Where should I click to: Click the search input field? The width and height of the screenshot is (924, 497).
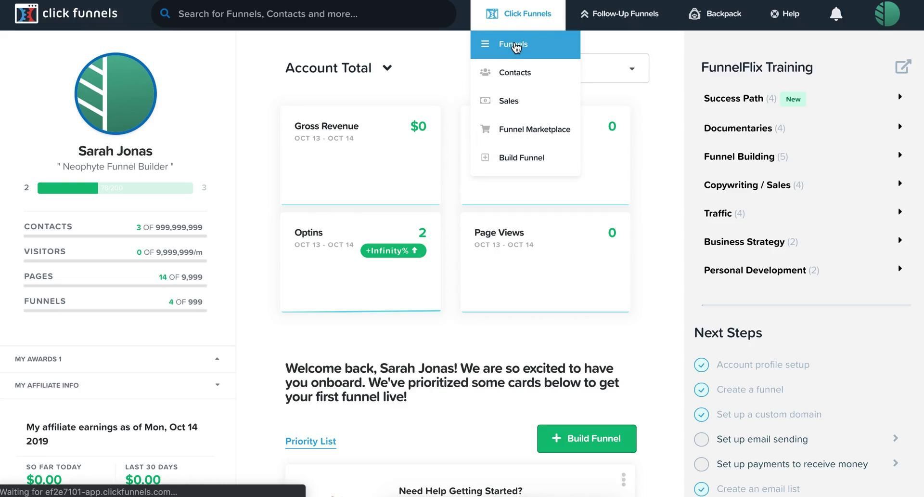pos(308,14)
